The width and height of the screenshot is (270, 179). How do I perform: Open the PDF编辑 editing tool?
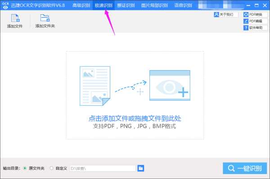coord(255,21)
